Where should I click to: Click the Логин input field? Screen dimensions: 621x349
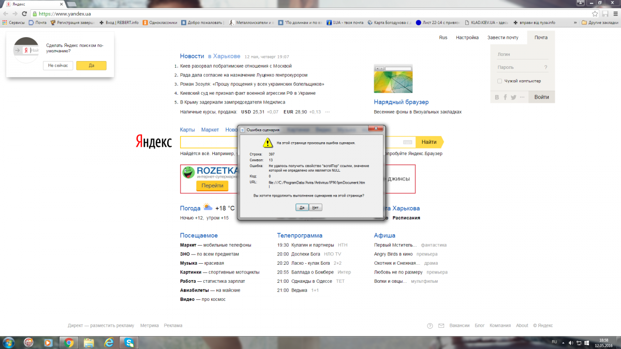522,54
